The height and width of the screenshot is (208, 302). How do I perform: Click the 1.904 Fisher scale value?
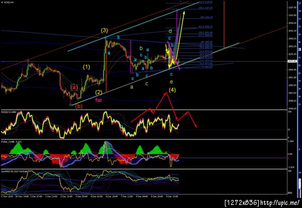pyautogui.click(x=290, y=142)
